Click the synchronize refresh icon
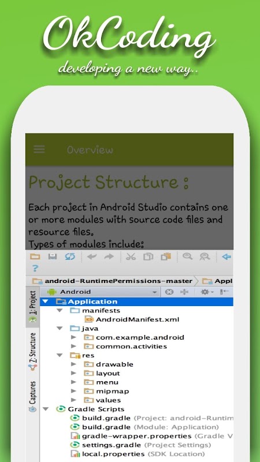 pyautogui.click(x=70, y=256)
